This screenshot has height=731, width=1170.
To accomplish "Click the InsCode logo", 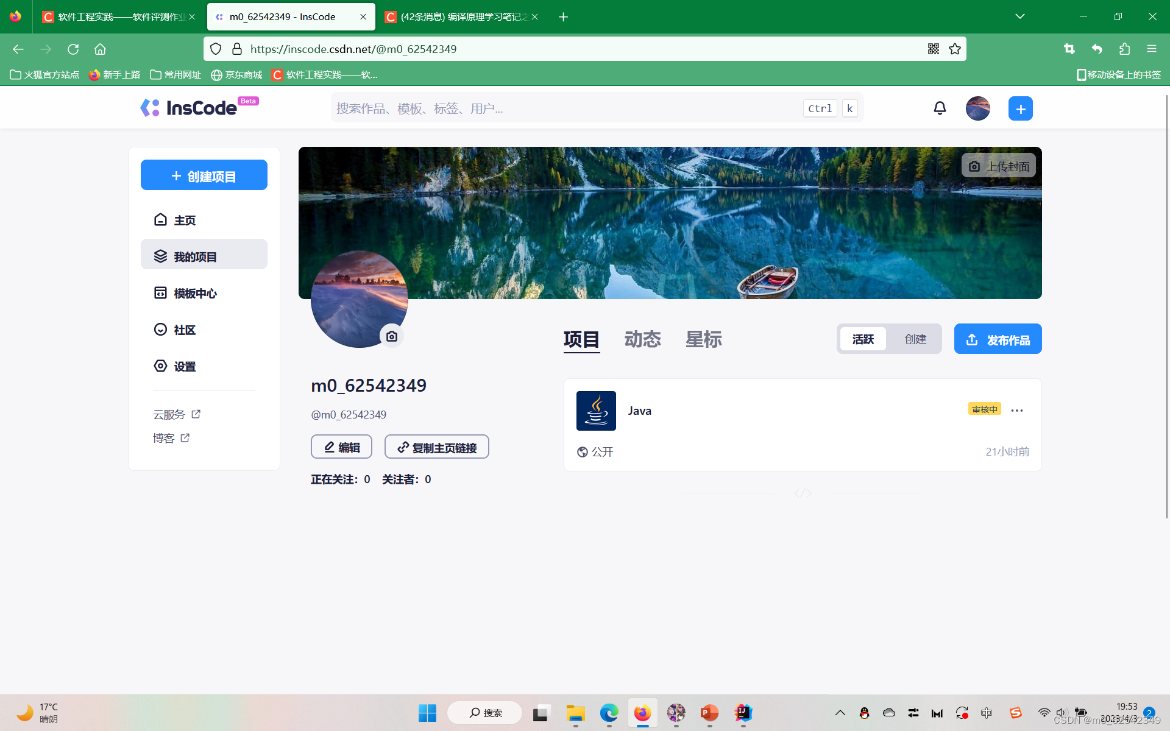I will 189,108.
